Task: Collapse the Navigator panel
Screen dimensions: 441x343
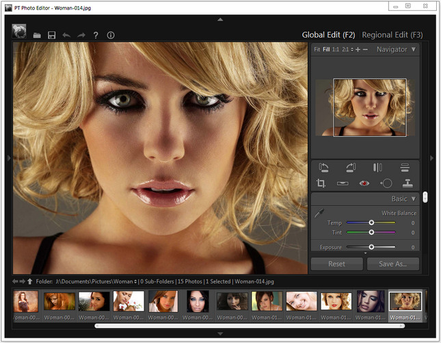Action: click(x=413, y=49)
